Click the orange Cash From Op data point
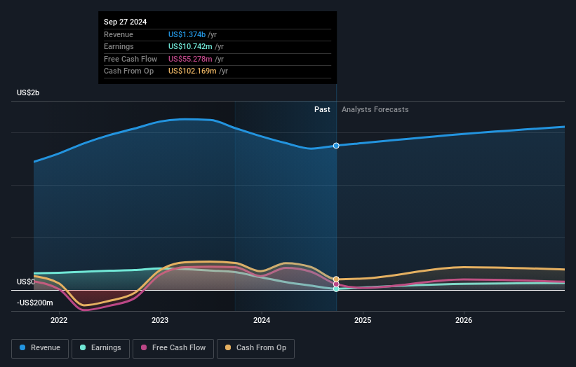Screen dimensions: 576x367 [336, 279]
